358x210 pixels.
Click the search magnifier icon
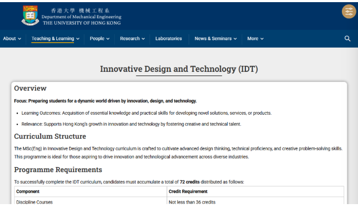[x=347, y=39]
